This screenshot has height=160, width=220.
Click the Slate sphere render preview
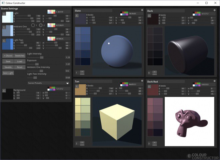pyautogui.click(x=117, y=51)
